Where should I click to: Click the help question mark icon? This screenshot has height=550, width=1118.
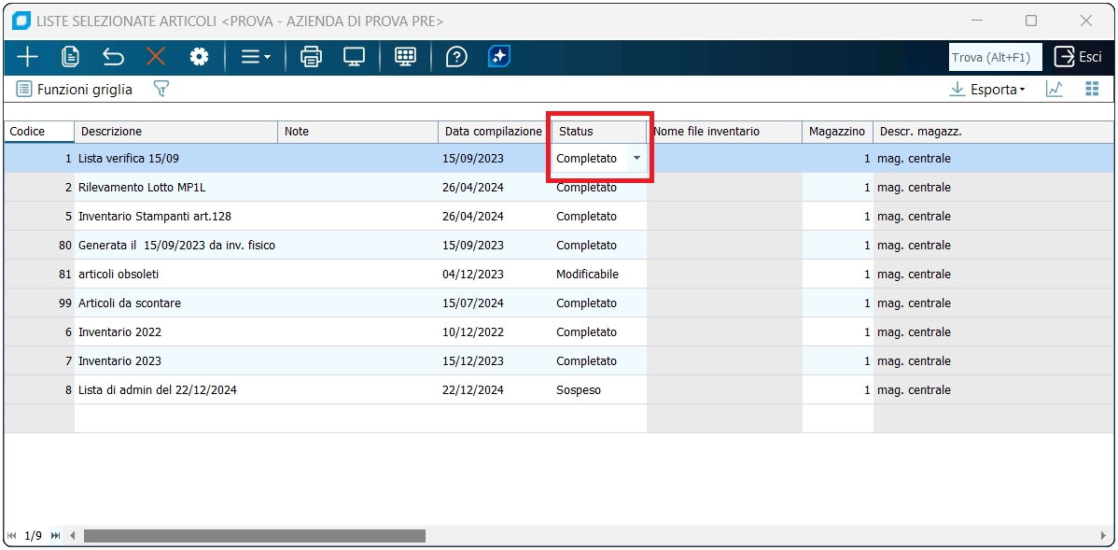tap(456, 57)
